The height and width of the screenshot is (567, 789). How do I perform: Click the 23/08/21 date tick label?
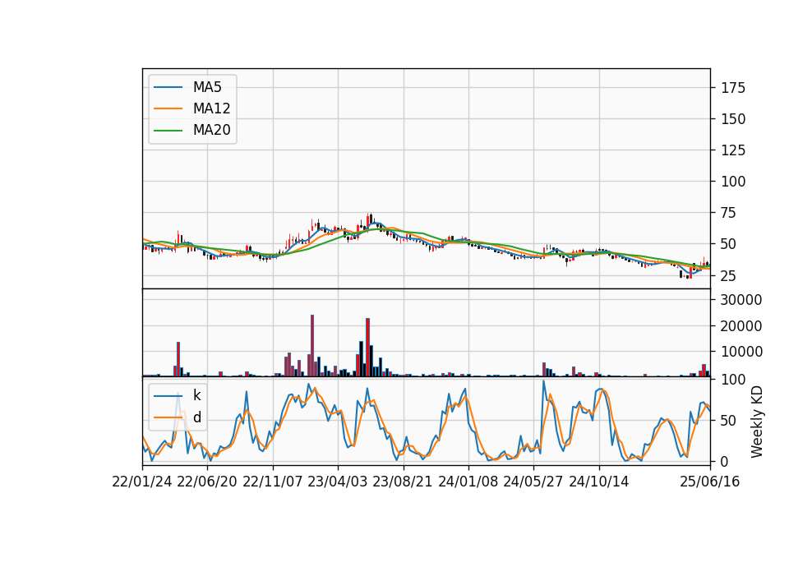(x=403, y=482)
